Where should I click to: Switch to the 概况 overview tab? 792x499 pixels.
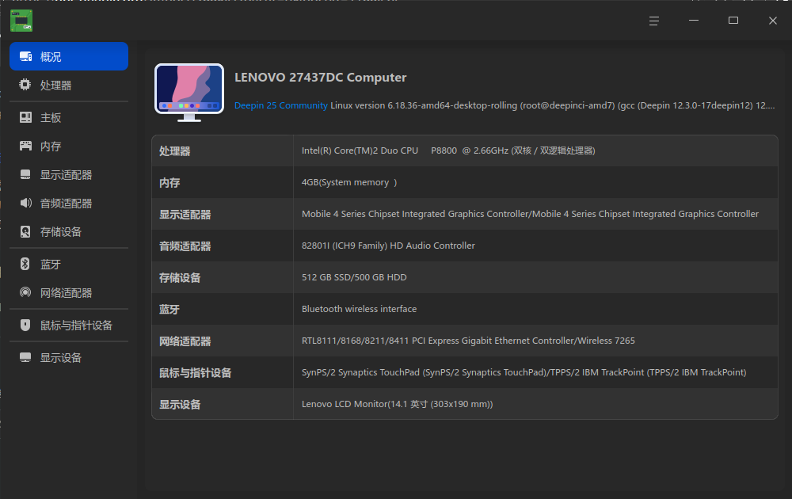69,56
